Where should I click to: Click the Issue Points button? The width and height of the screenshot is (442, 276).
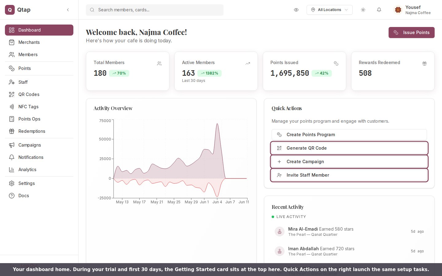coord(412,33)
